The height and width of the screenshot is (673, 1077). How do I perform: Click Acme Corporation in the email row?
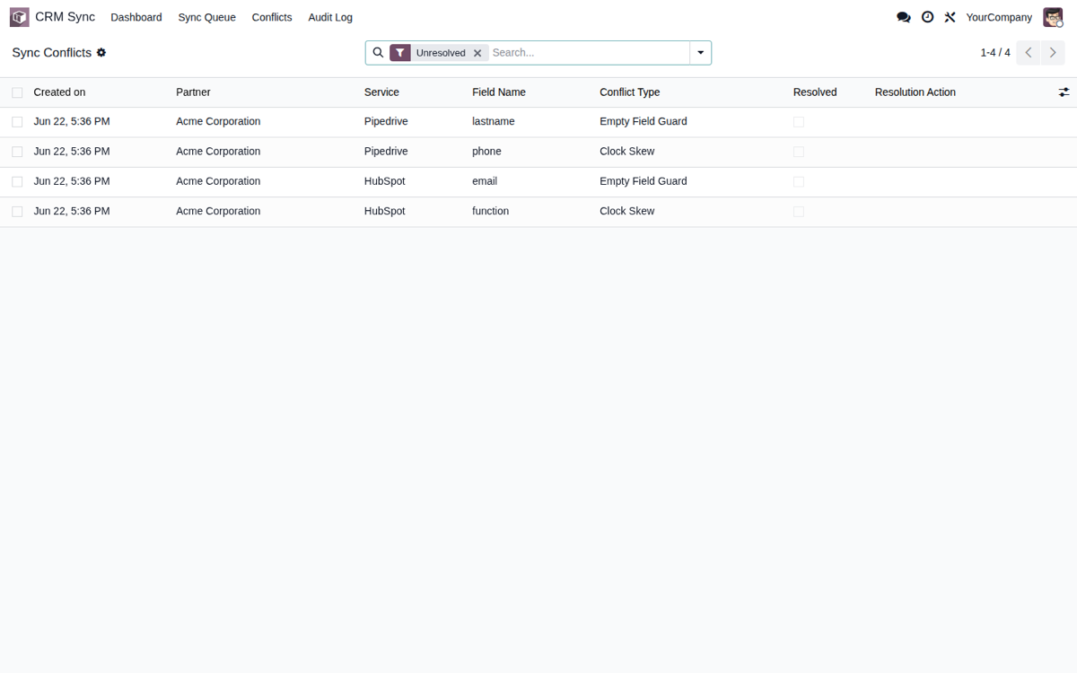(218, 181)
